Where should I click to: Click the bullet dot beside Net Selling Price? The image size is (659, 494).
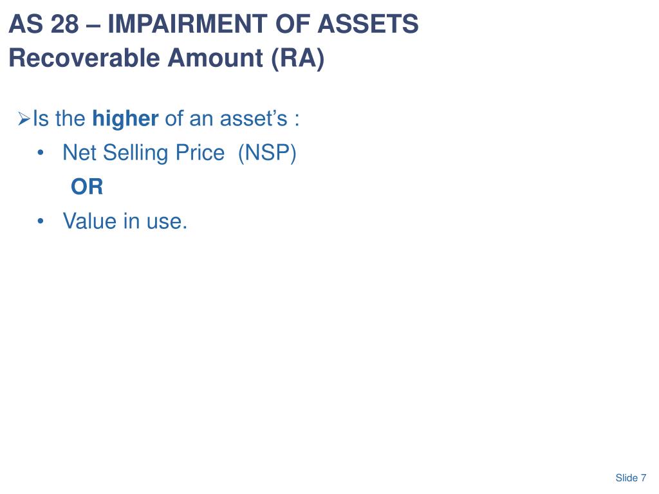click(41, 153)
